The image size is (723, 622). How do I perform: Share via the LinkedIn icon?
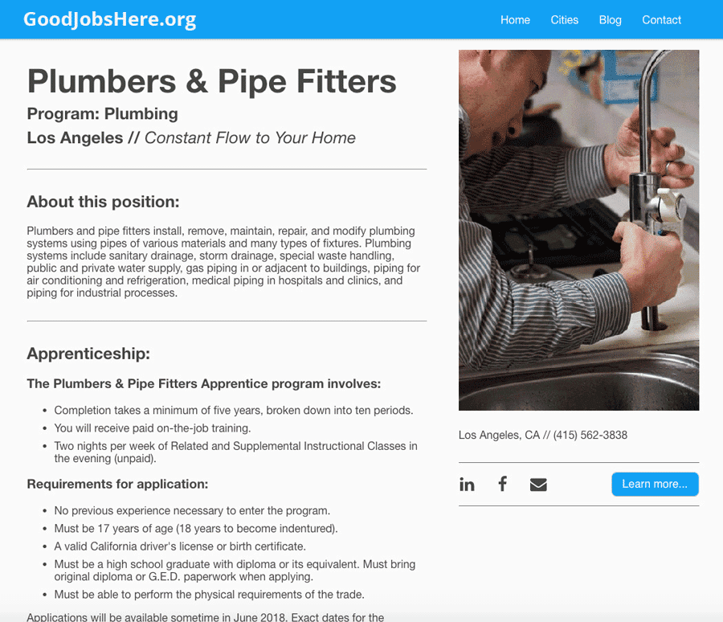[x=467, y=485]
